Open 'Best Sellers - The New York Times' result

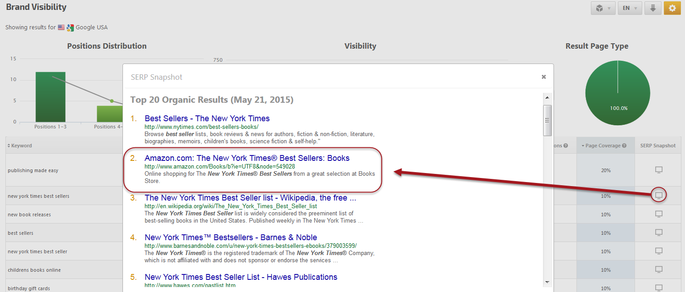207,119
